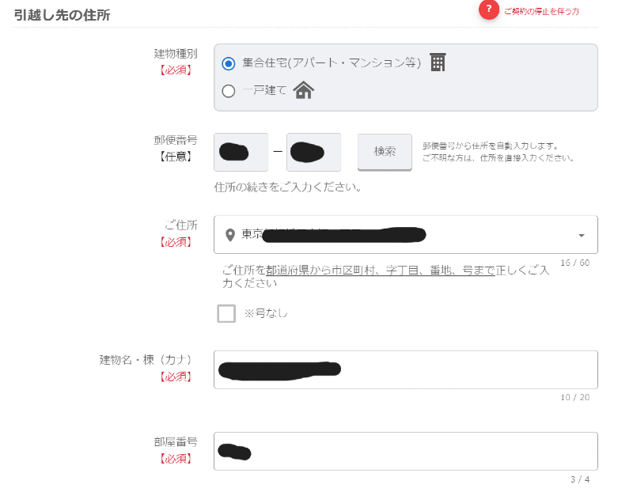
Task: Click the map pin icon in address field
Action: (x=230, y=235)
